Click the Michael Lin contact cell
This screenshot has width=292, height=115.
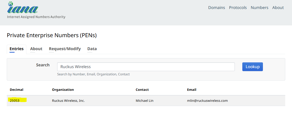(144, 101)
